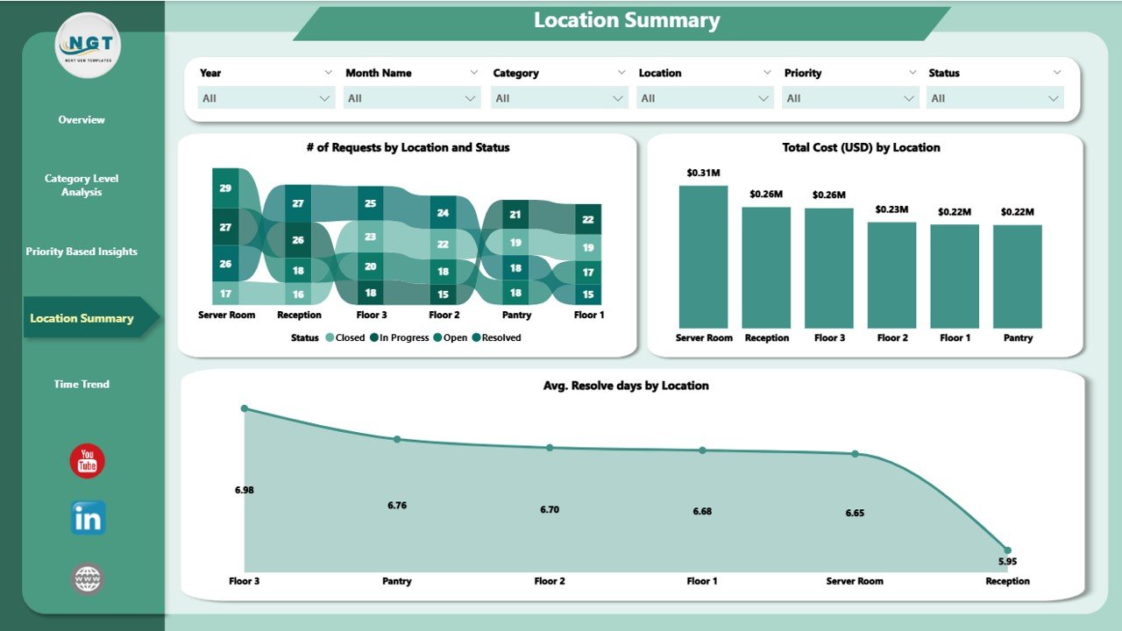Open the Location filter dropdown

point(705,98)
